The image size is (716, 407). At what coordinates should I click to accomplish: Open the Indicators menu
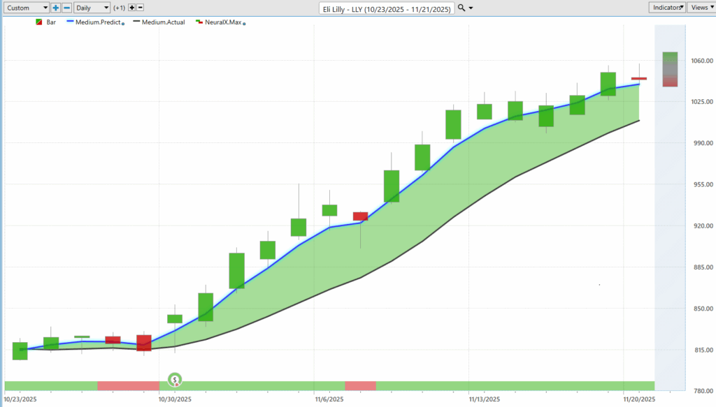[x=668, y=7]
